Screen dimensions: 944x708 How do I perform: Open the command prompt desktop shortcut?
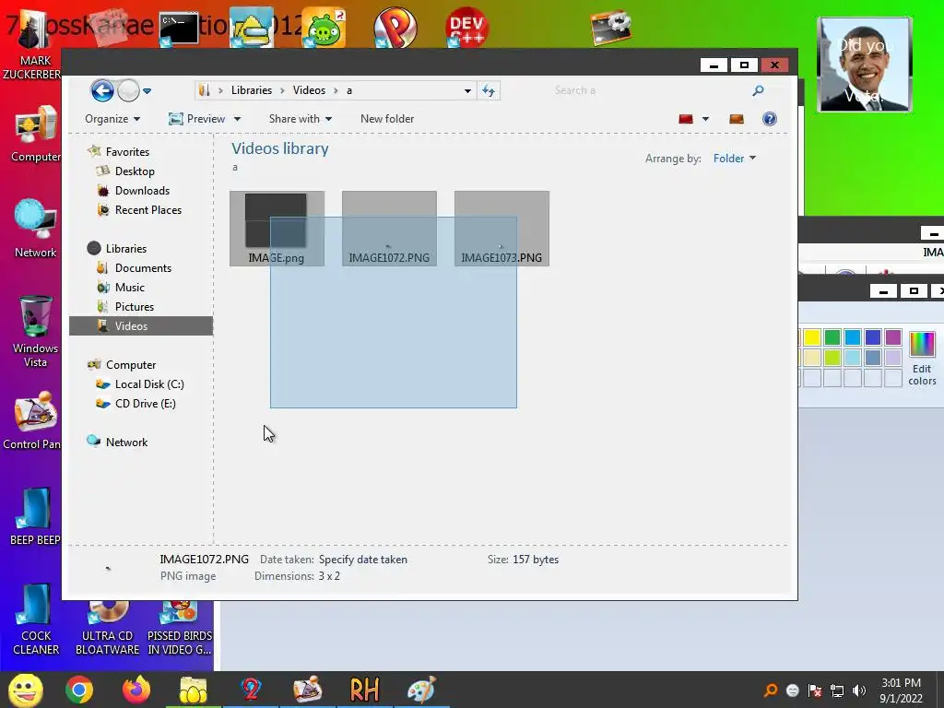(179, 28)
